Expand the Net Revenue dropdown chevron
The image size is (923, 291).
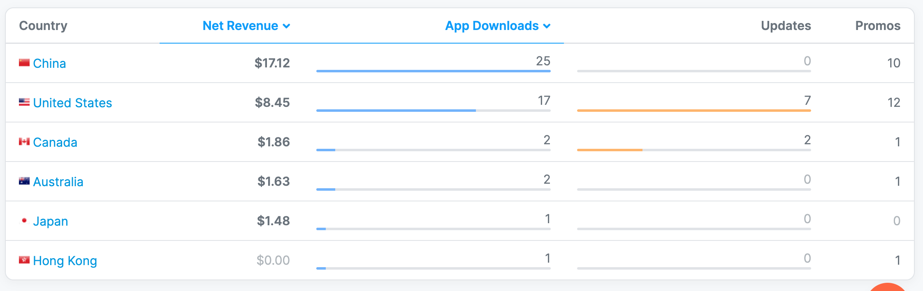(287, 26)
